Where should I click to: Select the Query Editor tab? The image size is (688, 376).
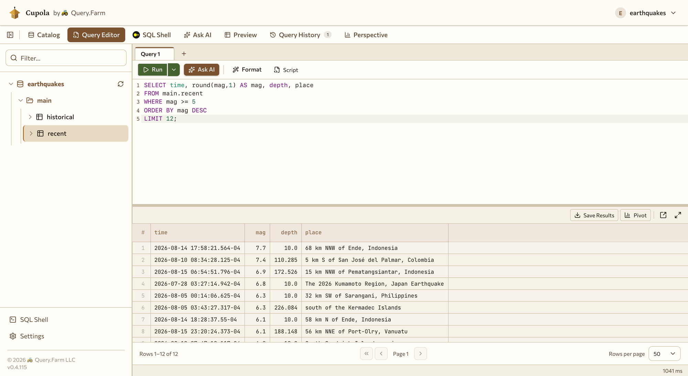coord(96,35)
